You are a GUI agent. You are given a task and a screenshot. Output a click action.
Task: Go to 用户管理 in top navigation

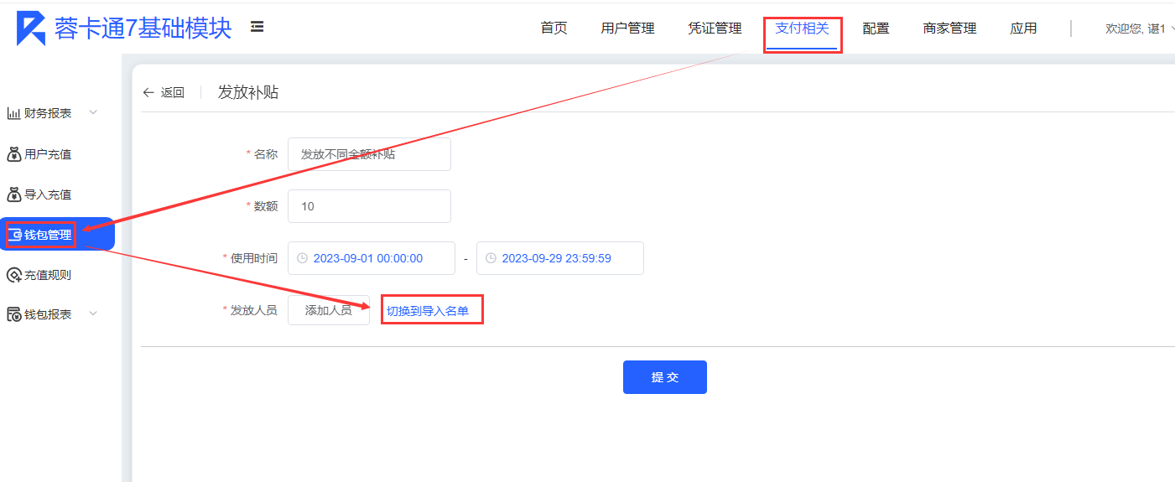click(627, 29)
